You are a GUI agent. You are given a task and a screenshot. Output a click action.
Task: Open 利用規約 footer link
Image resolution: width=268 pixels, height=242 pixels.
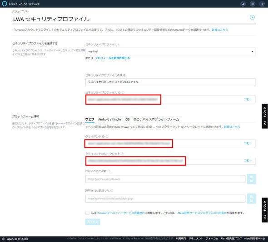181,238
